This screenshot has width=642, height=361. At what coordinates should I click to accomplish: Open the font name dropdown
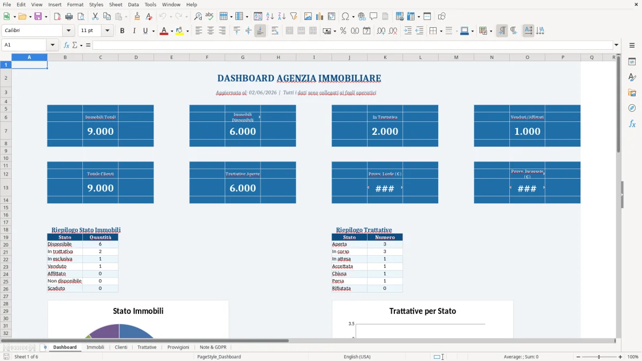pyautogui.click(x=68, y=31)
